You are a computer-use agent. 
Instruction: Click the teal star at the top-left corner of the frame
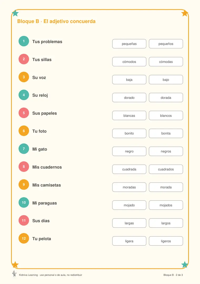coord(15,13)
